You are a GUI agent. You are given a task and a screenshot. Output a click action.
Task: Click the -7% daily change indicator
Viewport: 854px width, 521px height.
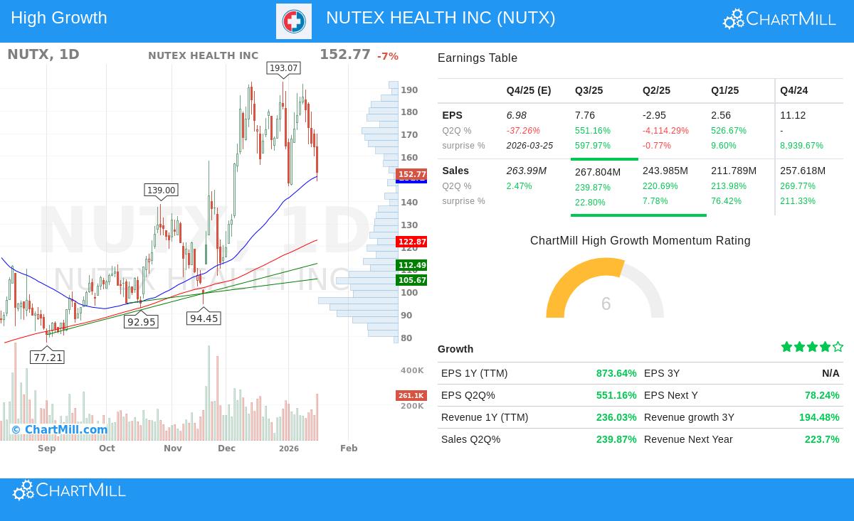click(388, 56)
